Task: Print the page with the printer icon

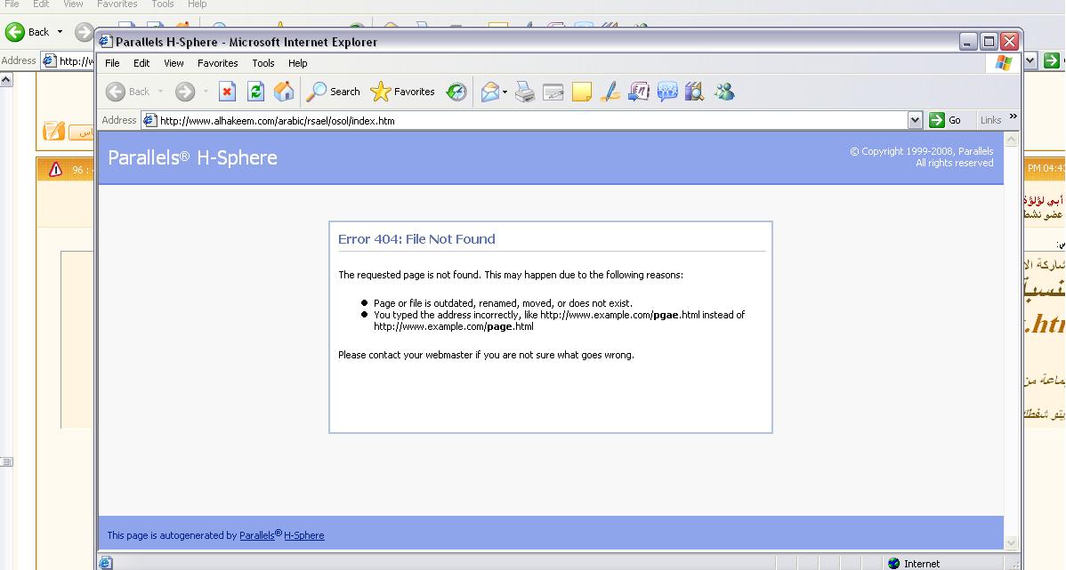Action: point(525,92)
